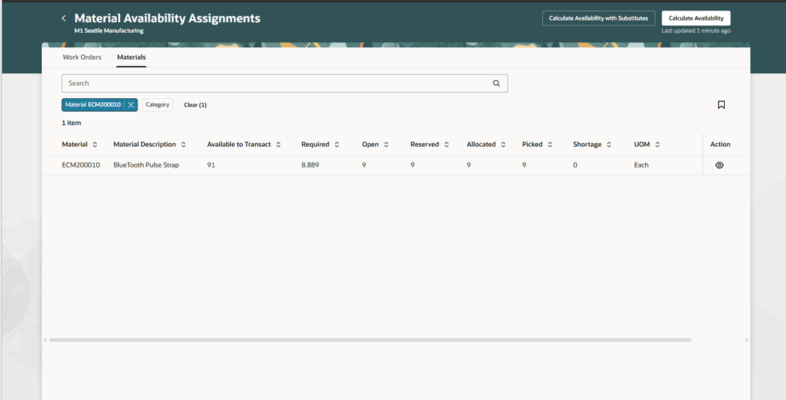This screenshot has width=786, height=400.
Task: Toggle sort order on the Open column
Action: 385,144
